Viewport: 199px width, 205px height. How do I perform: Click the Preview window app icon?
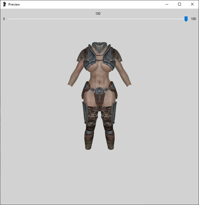(4, 4)
